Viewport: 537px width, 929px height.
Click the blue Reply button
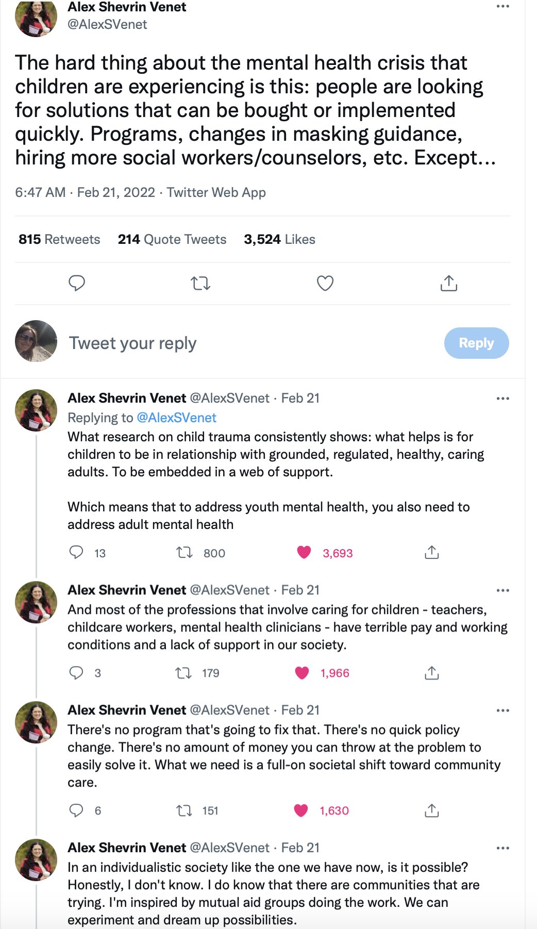476,343
